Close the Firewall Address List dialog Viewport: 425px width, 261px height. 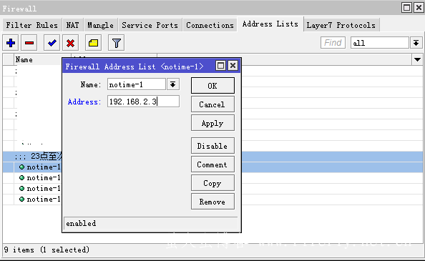pos(233,66)
